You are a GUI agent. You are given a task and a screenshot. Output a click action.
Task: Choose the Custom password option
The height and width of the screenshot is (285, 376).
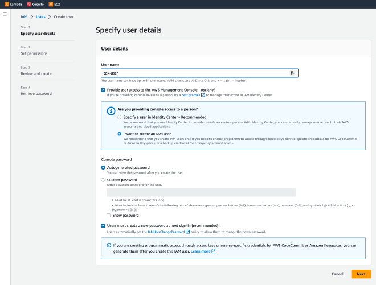click(103, 180)
